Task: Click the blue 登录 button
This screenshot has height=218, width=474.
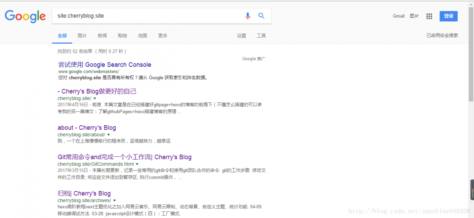Action: pos(448,16)
